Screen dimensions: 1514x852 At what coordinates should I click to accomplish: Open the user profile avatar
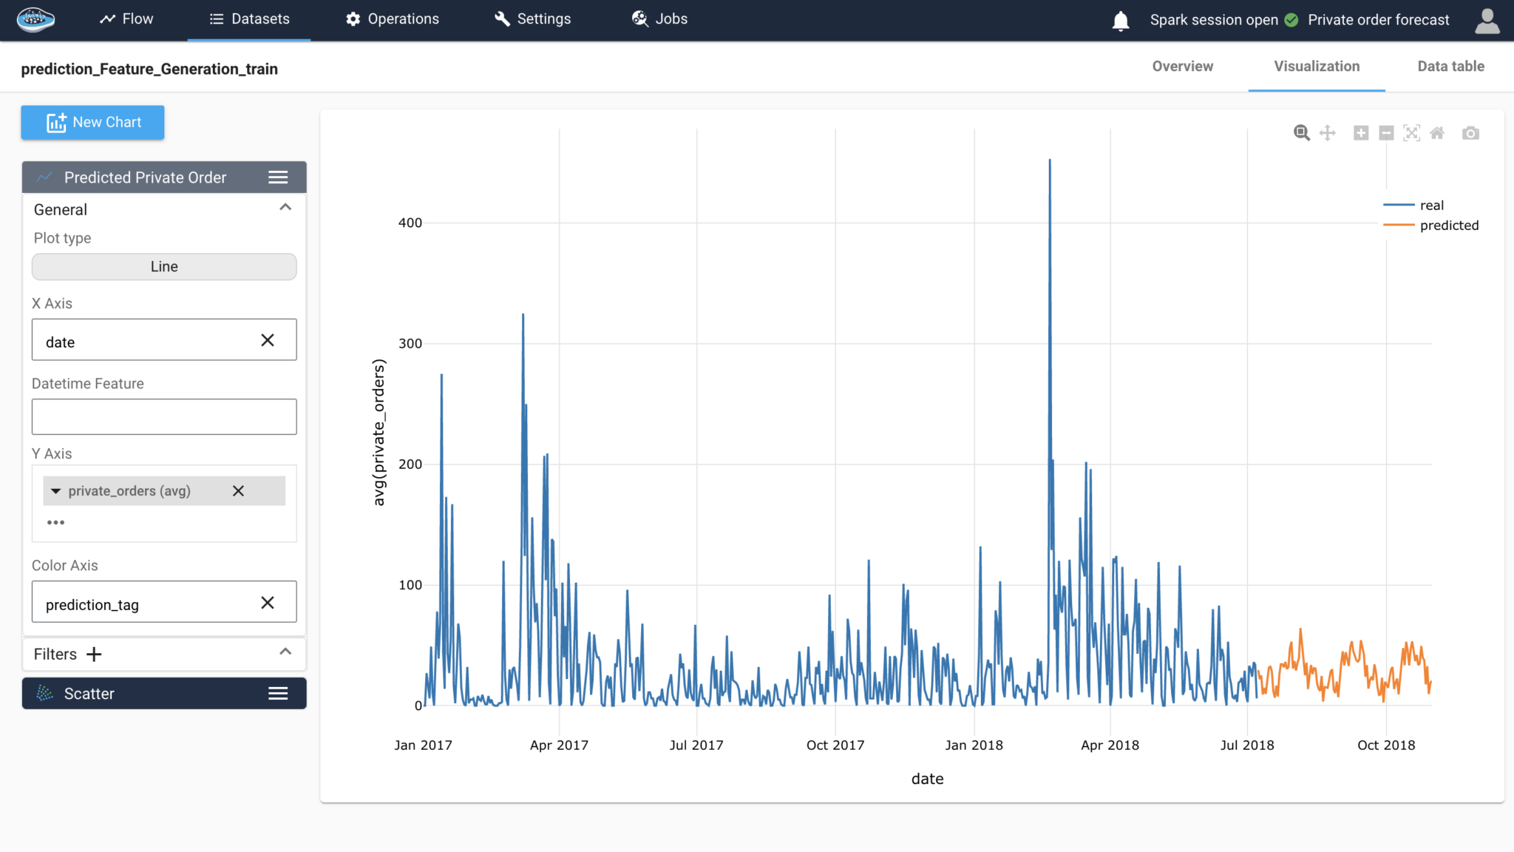coord(1487,20)
